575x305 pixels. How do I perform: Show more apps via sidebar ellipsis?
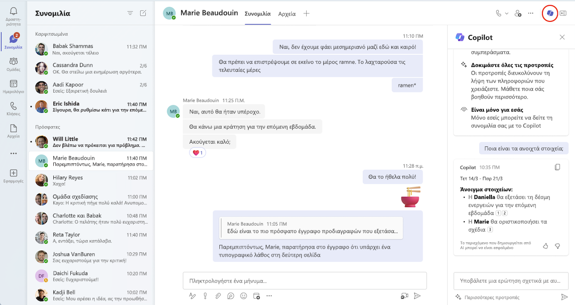pos(13,153)
